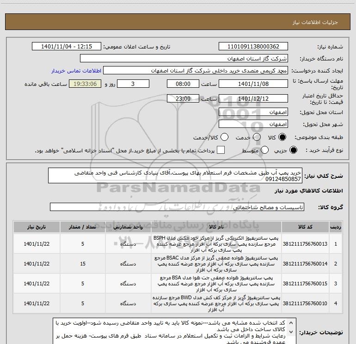Click the price validity time 23:00
Viewport: 356px width, 344px height.
pos(183,99)
